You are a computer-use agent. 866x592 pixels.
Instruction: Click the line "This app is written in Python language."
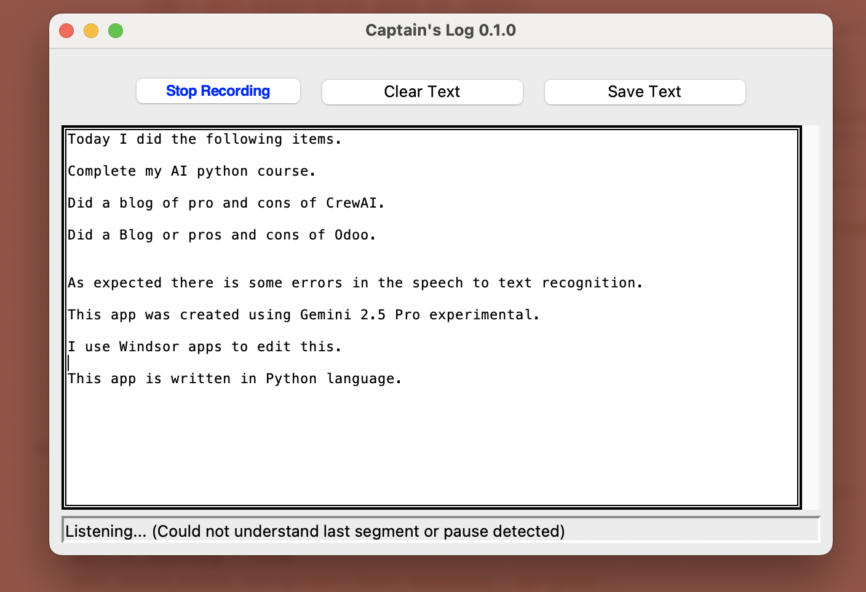tap(235, 379)
